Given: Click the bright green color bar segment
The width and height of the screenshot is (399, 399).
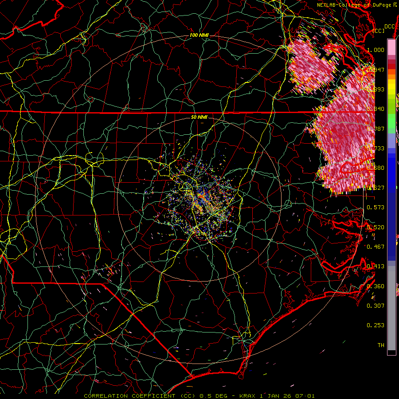Looking at the screenshot, I should tap(391, 121).
